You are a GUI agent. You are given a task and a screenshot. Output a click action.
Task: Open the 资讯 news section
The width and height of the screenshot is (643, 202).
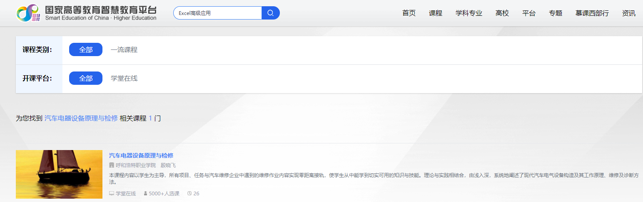629,13
